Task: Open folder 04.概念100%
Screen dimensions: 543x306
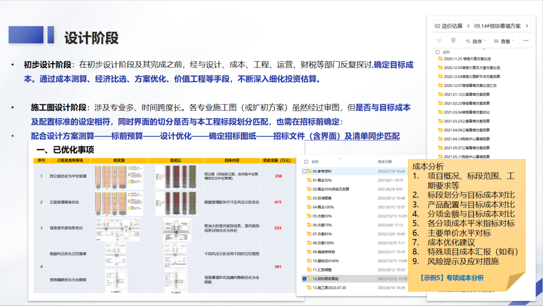Action: coord(321,207)
